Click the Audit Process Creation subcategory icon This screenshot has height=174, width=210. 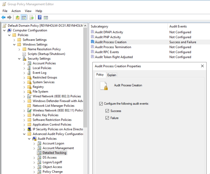point(92,42)
